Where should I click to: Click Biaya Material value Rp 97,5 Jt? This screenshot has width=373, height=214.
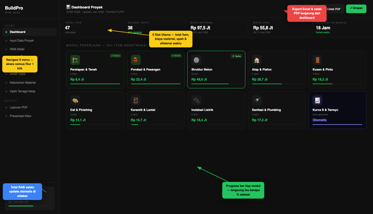[x=200, y=28]
